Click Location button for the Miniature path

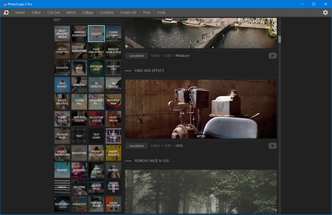136,56
